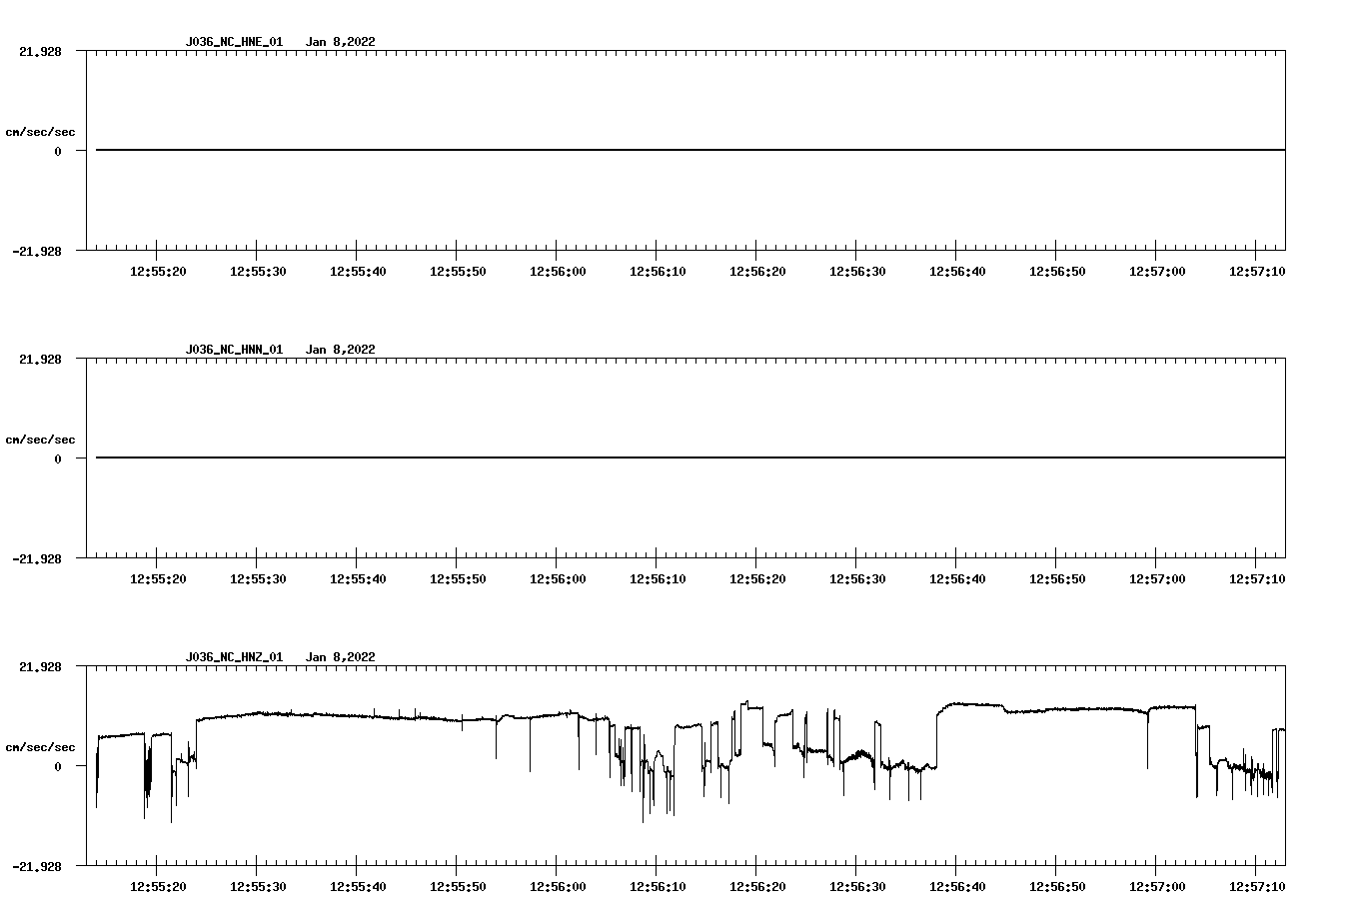Click the 12:56:50 time label under HNE plot
Viewport: 1357px width, 923px height.
point(1057,272)
